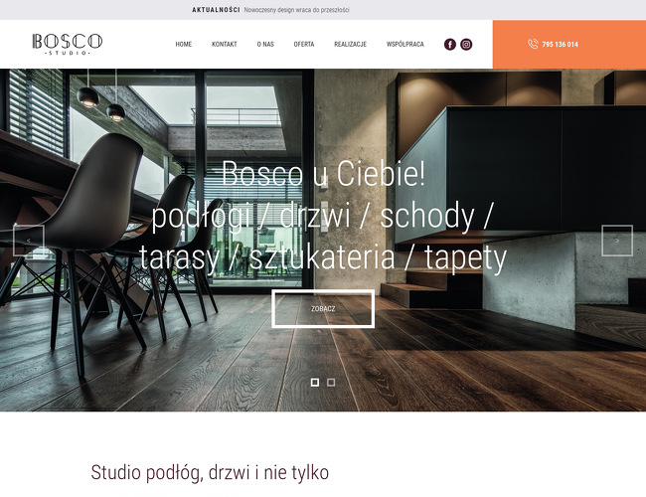646x497 pixels.
Task: Open the O nas menu item
Action: pyautogui.click(x=265, y=44)
